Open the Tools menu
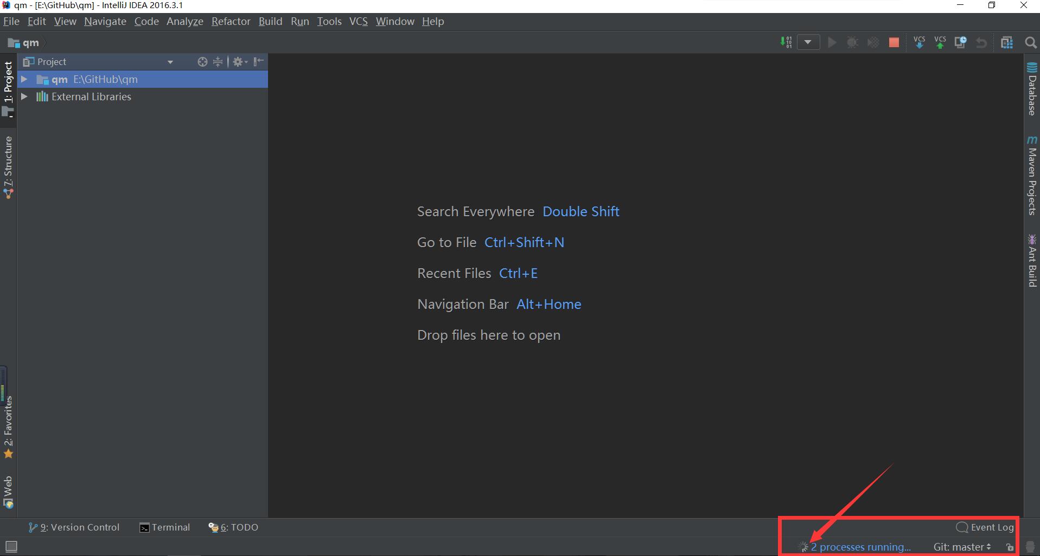Image resolution: width=1040 pixels, height=556 pixels. 329,21
